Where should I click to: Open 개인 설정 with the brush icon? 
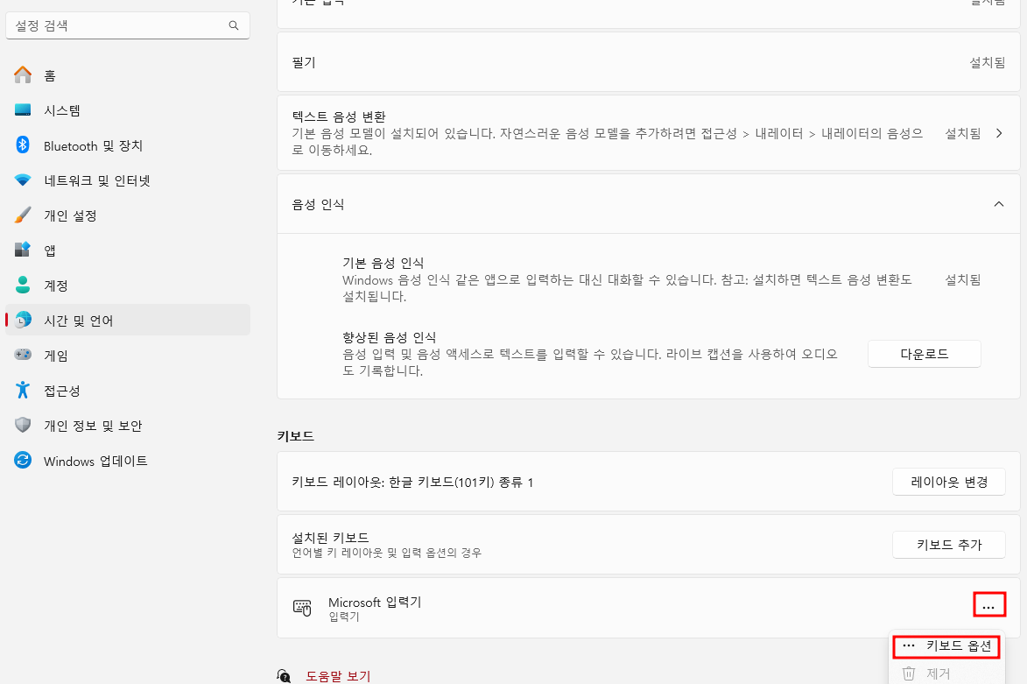[x=74, y=215]
